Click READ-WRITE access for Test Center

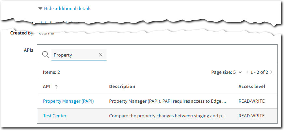pyautogui.click(x=251, y=116)
